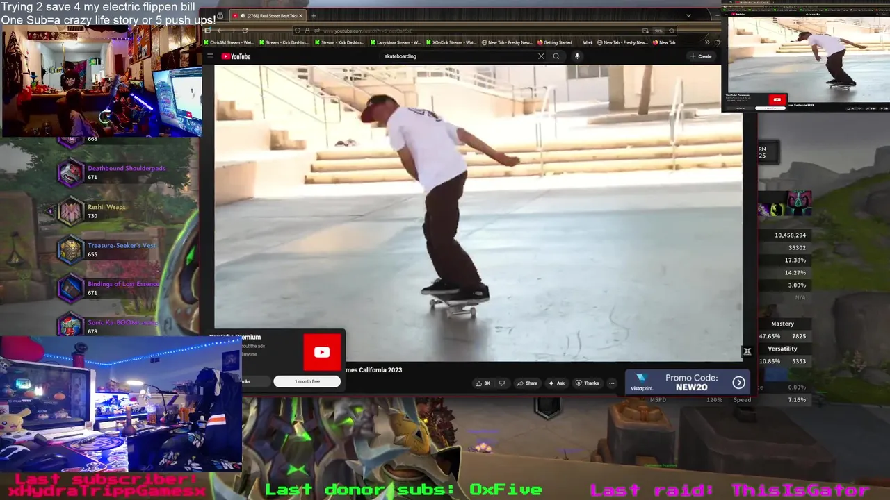Click the Vistaprint Promo Code NEW20 banner

click(x=688, y=382)
